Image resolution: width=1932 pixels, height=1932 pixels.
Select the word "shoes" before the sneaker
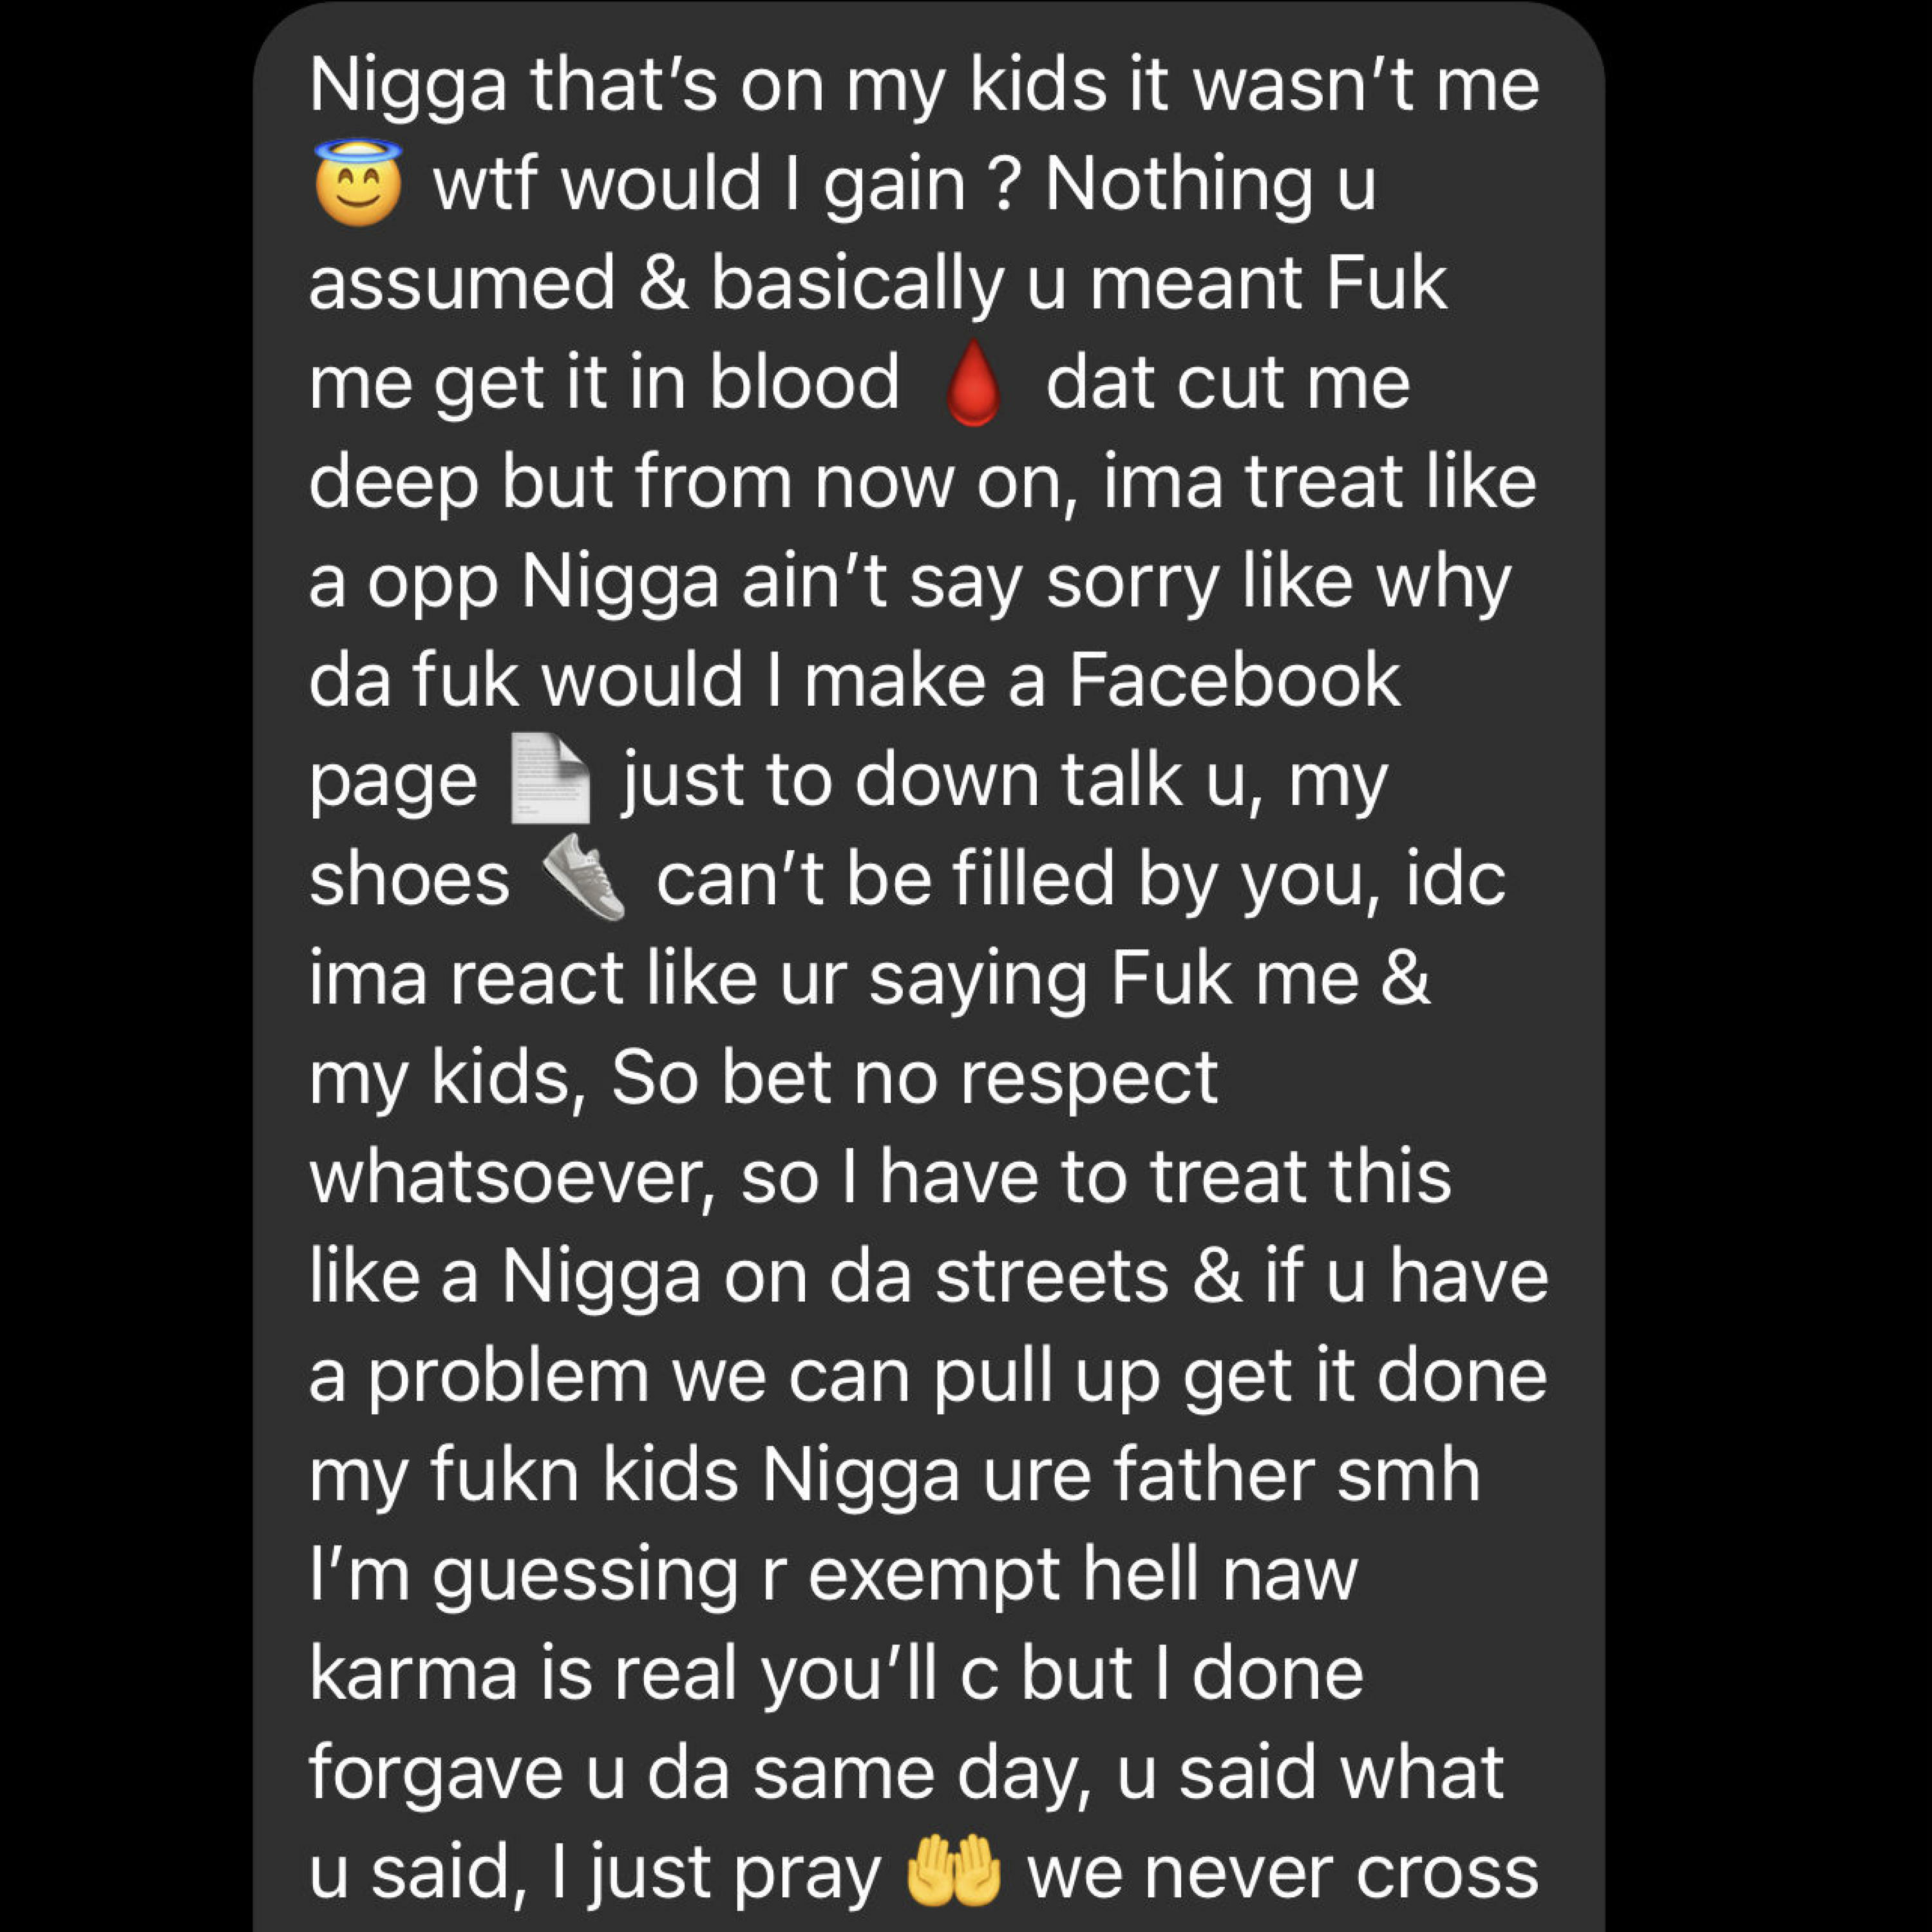409,880
